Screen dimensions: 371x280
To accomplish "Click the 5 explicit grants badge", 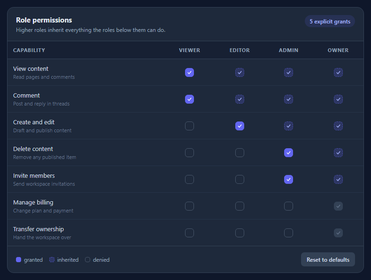I will [x=330, y=21].
